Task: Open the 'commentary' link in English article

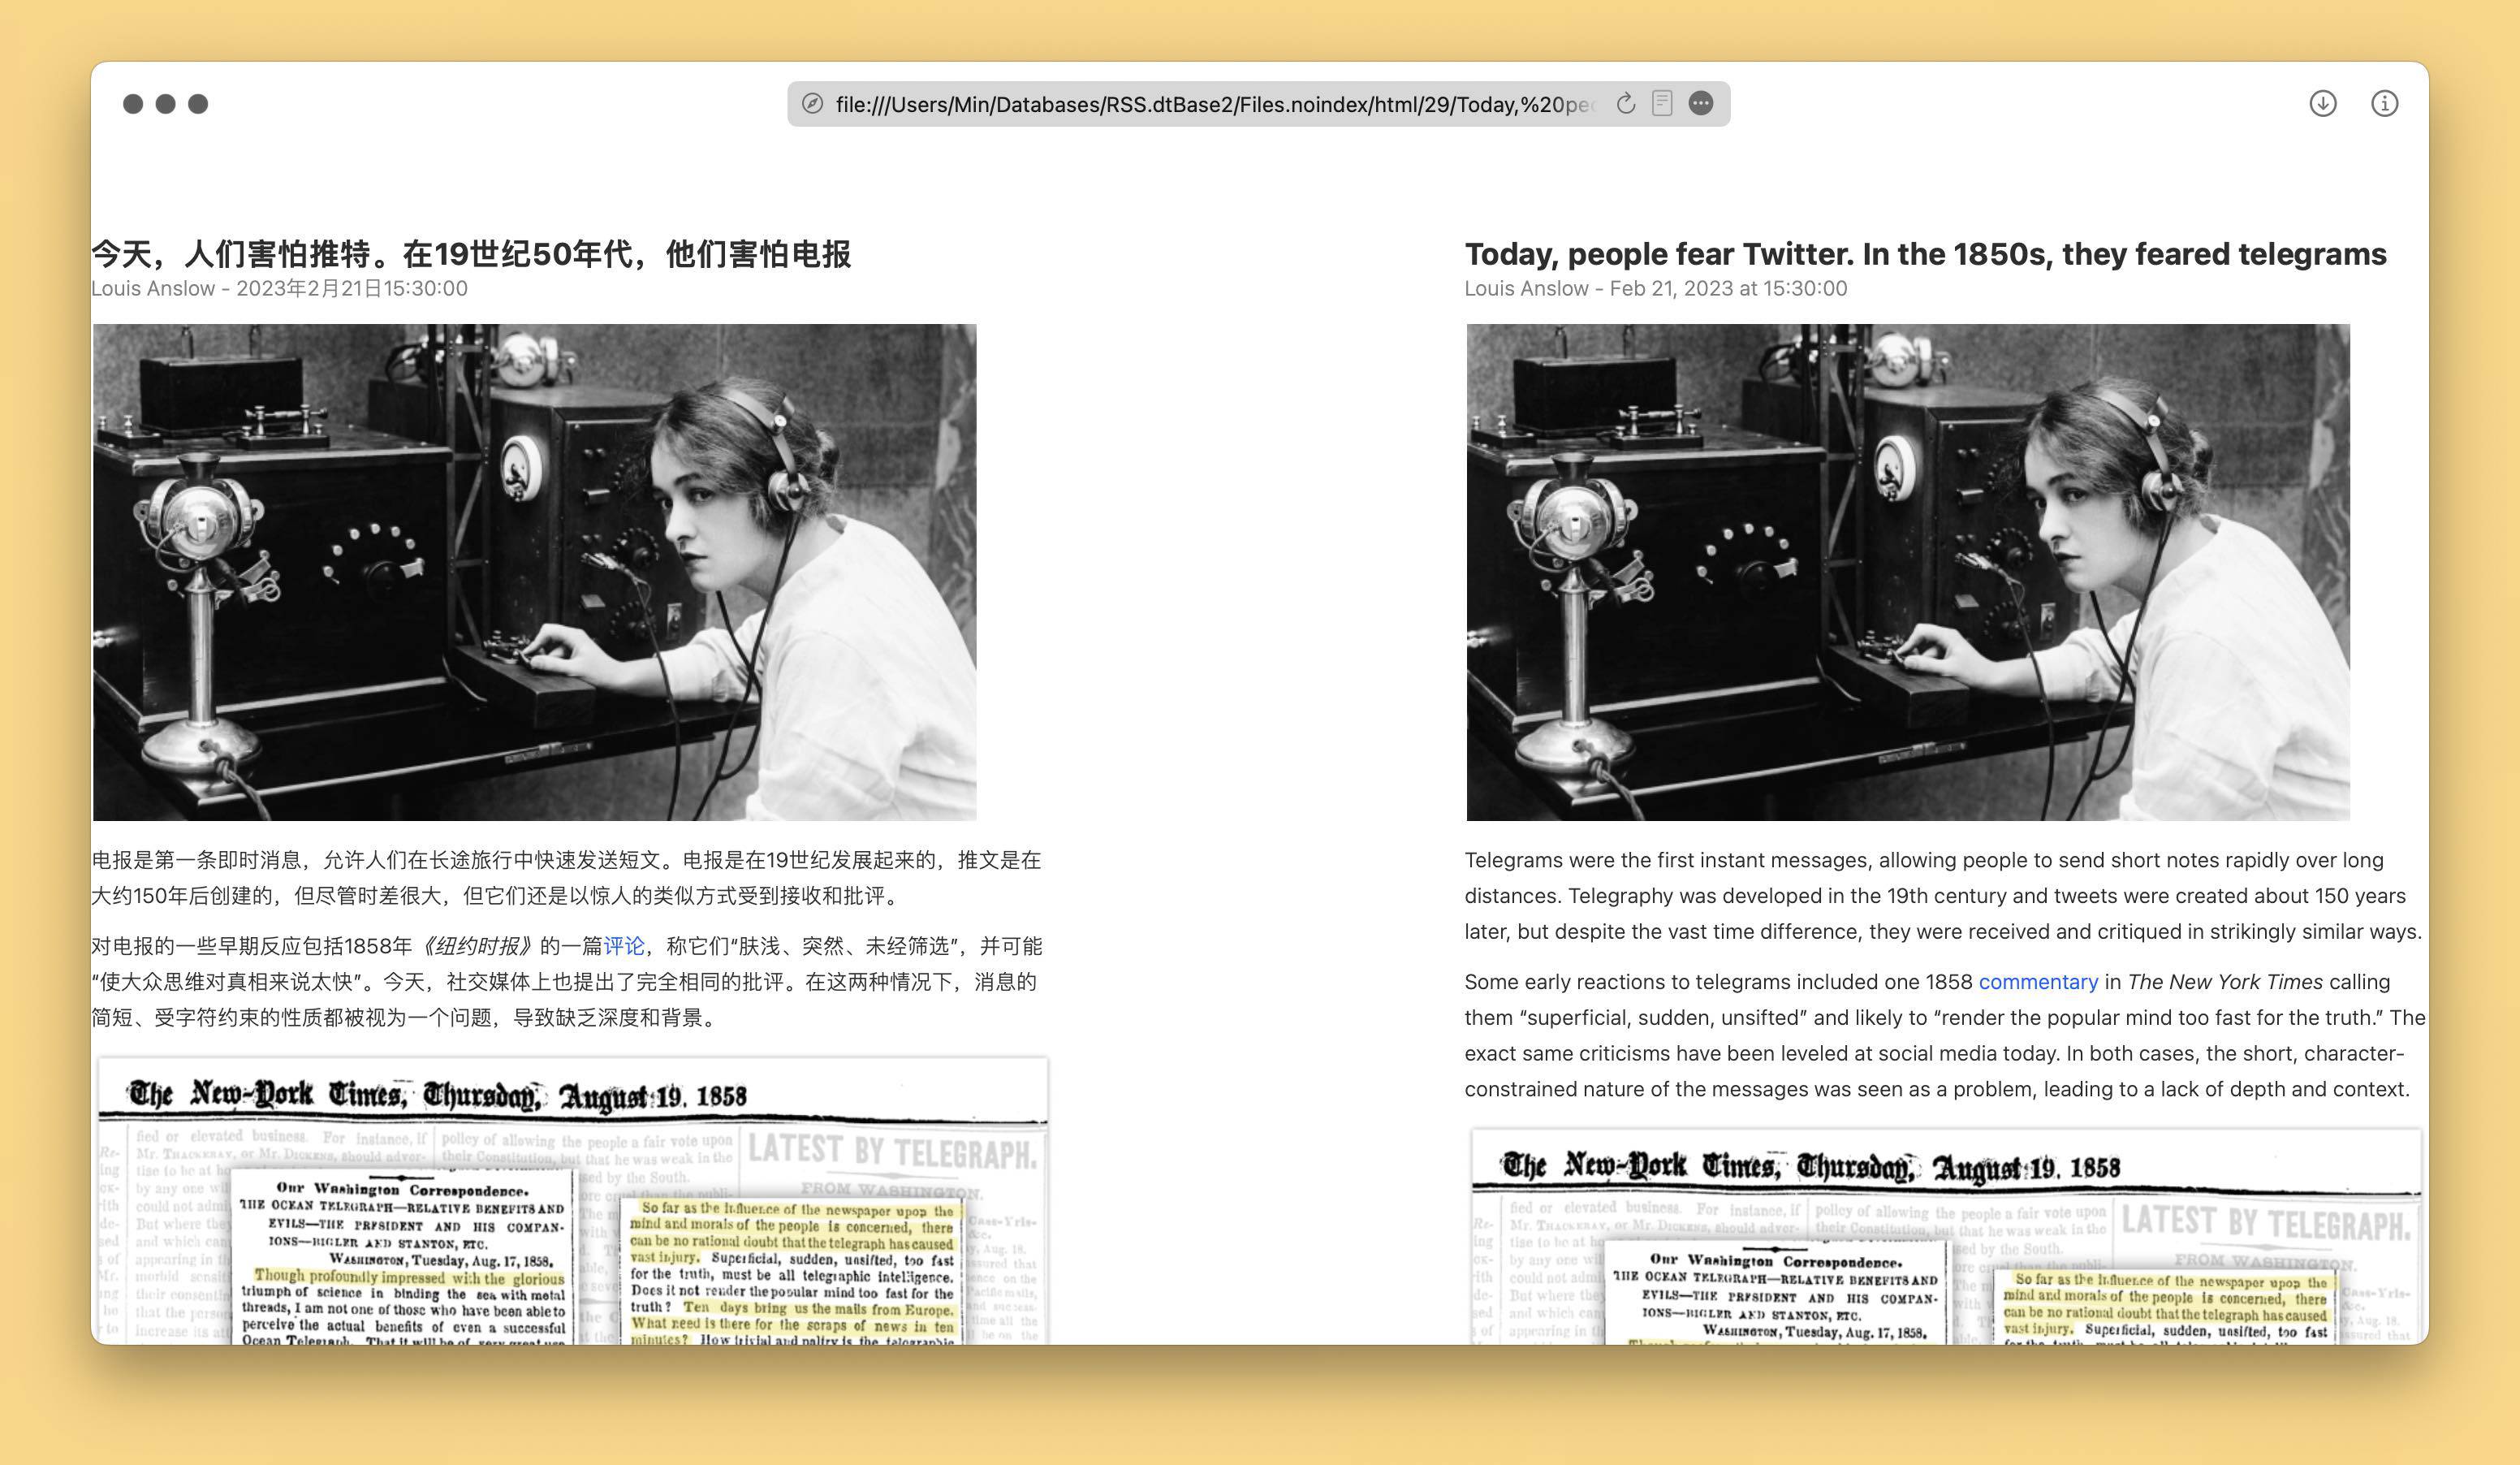Action: point(2038,982)
